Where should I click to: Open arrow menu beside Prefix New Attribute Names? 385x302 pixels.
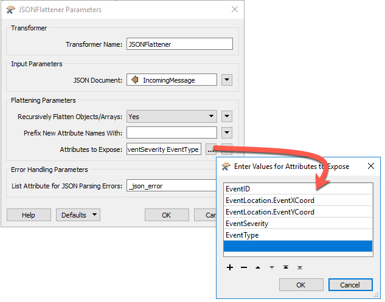click(x=227, y=132)
